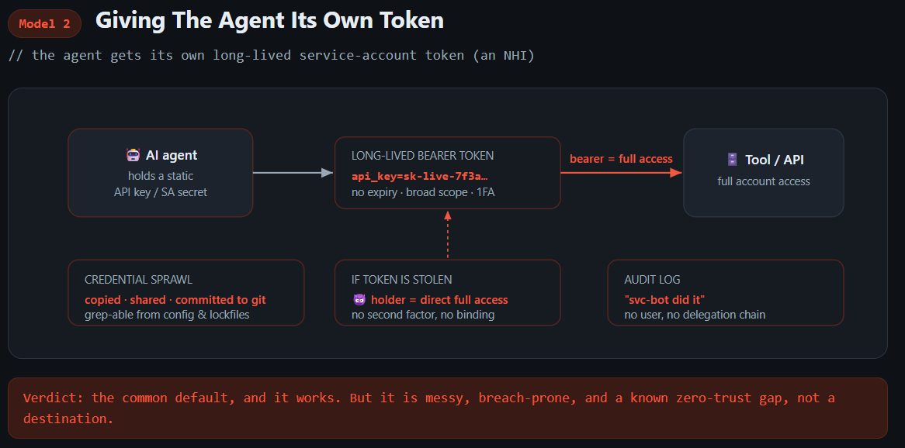Click the purple devil emoji icon
Screen dimensions: 905x448
[x=359, y=300]
